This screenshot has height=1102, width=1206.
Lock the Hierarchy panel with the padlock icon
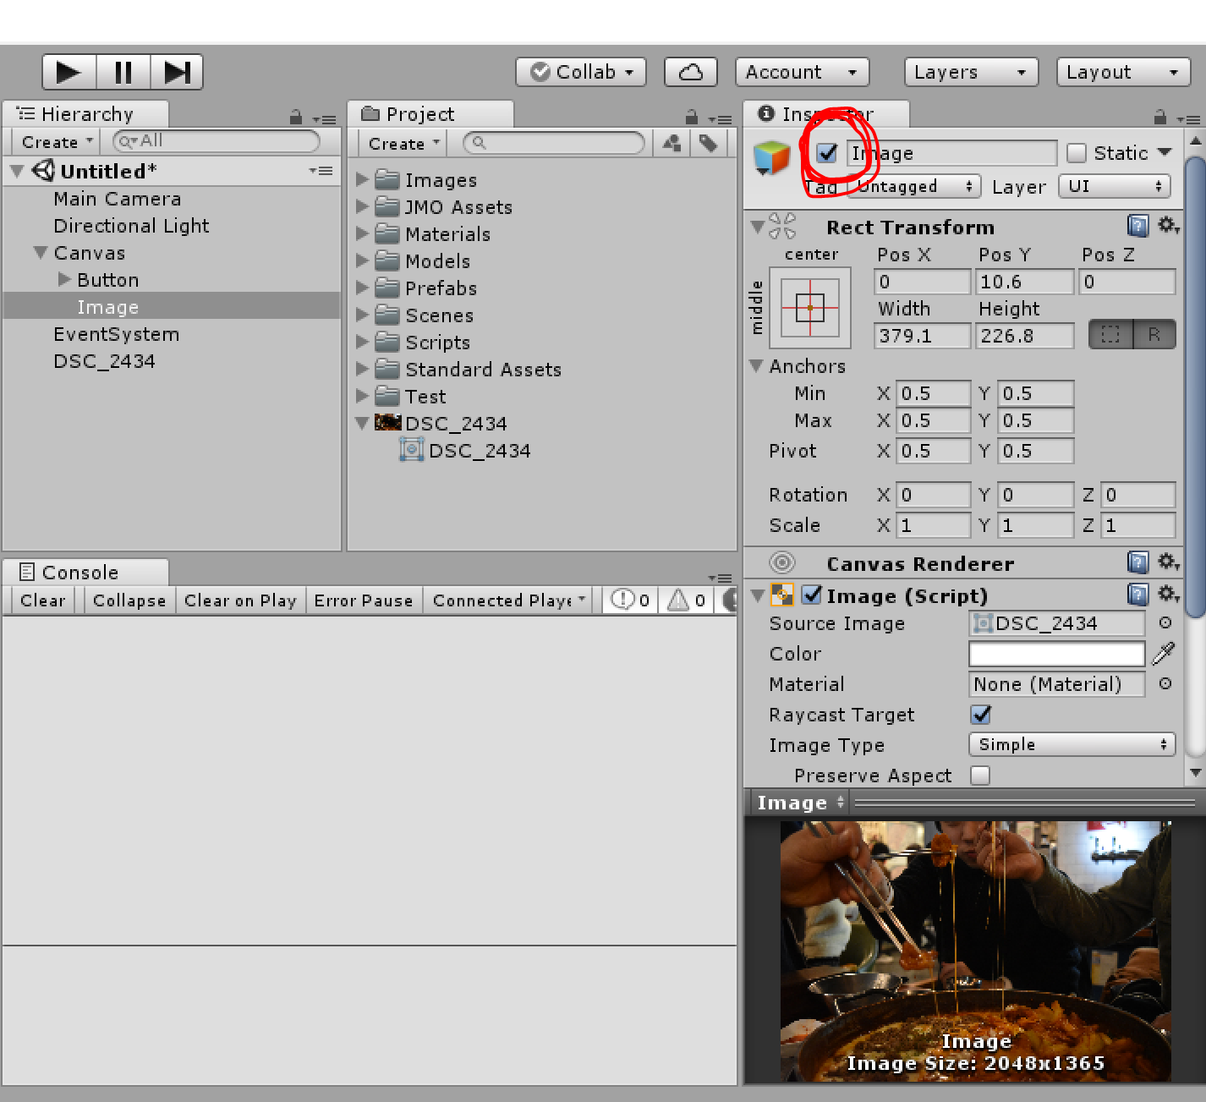coord(296,118)
